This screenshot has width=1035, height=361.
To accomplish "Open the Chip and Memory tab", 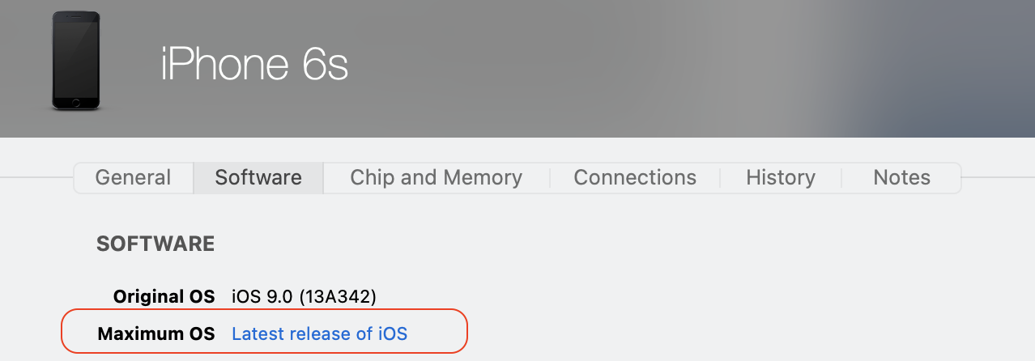I will (436, 178).
